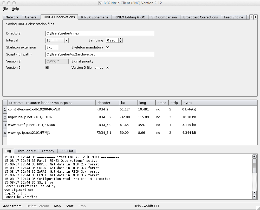
Task: Open the PPP Plot tab
Action: 67,151
